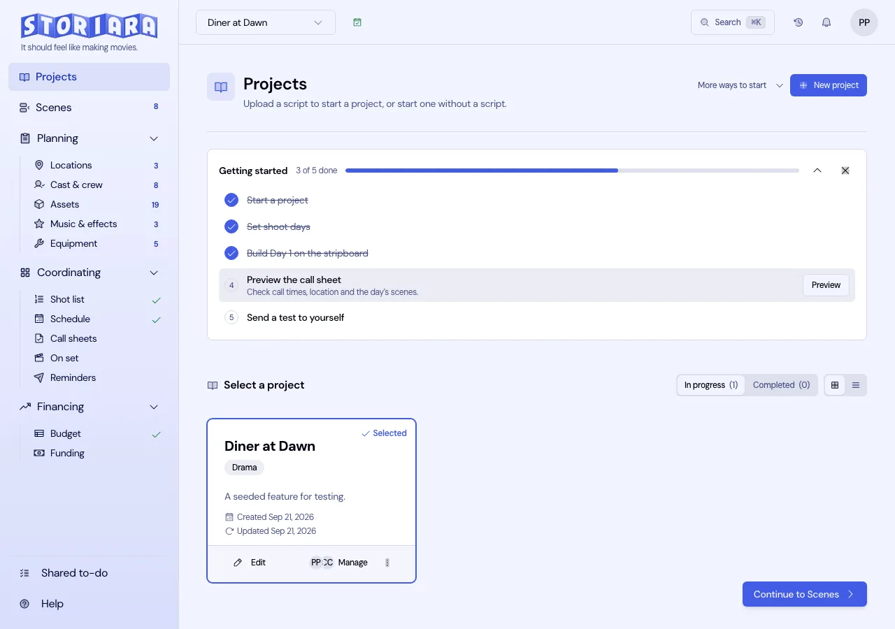This screenshot has width=895, height=629.
Task: Show In progress projects tab
Action: [x=711, y=385]
